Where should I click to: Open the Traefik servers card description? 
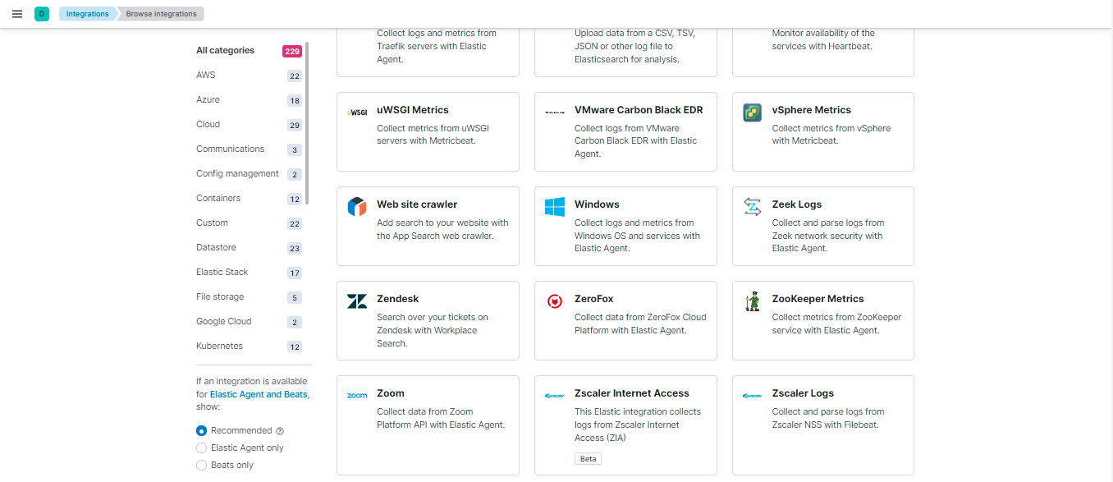coord(437,47)
